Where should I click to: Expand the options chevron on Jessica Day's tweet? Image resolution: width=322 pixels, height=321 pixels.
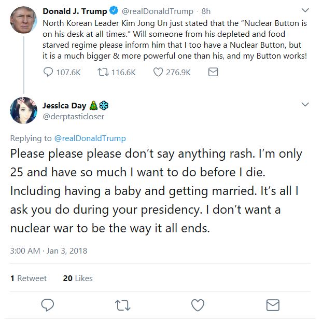[305, 106]
